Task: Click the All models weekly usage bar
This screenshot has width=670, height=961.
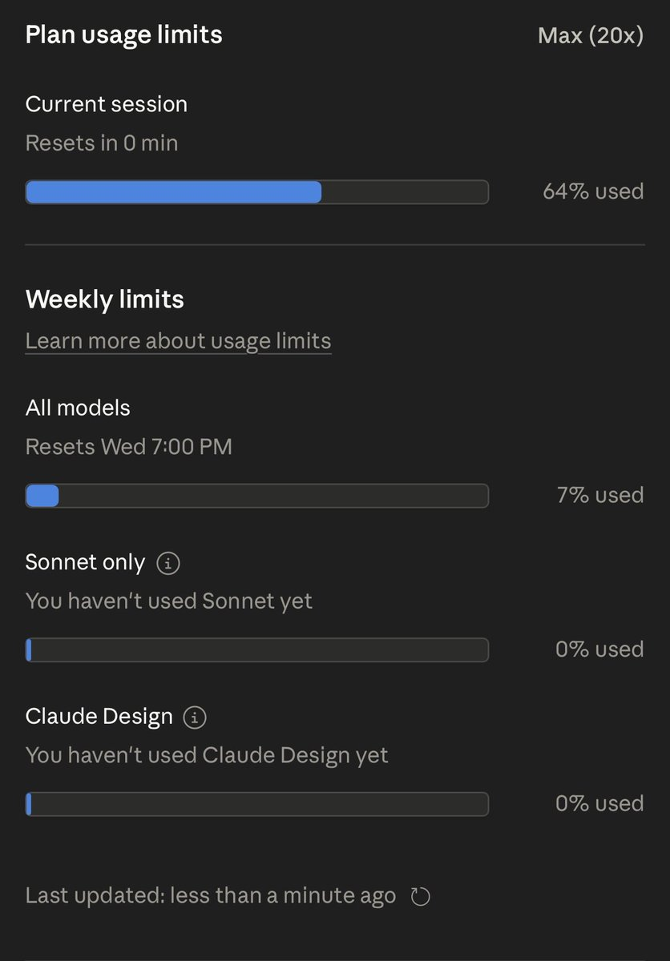Action: (x=256, y=496)
